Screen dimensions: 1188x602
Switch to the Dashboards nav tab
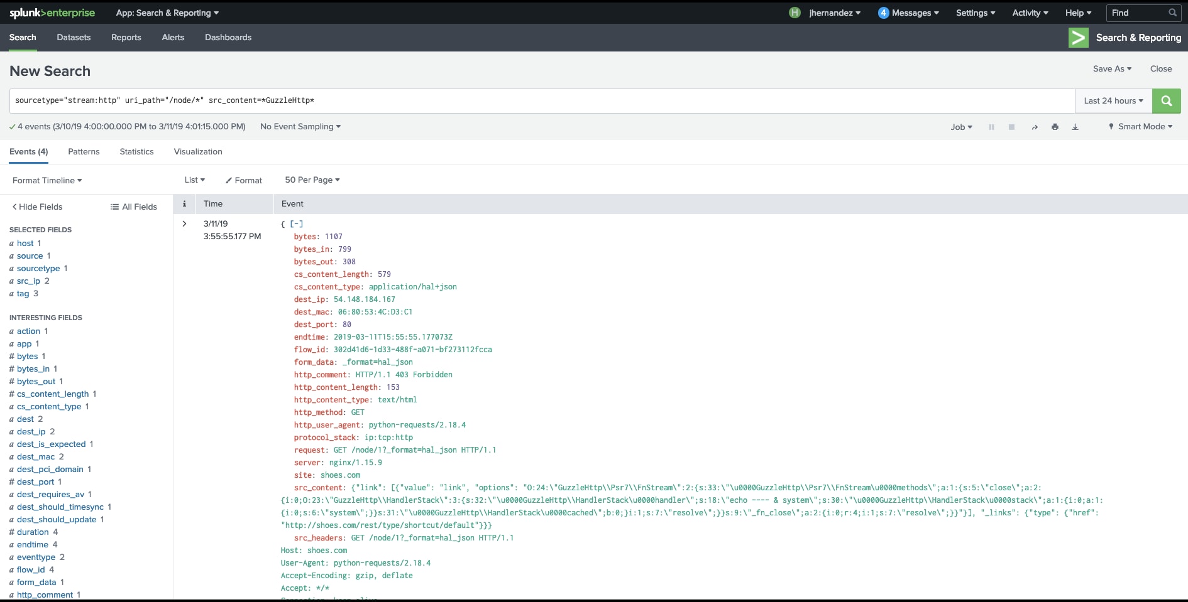(228, 38)
